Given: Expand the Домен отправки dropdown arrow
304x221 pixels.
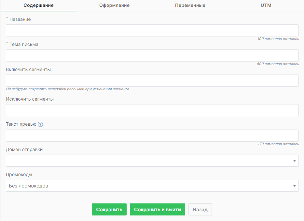Looking at the screenshot, I should [294, 161].
